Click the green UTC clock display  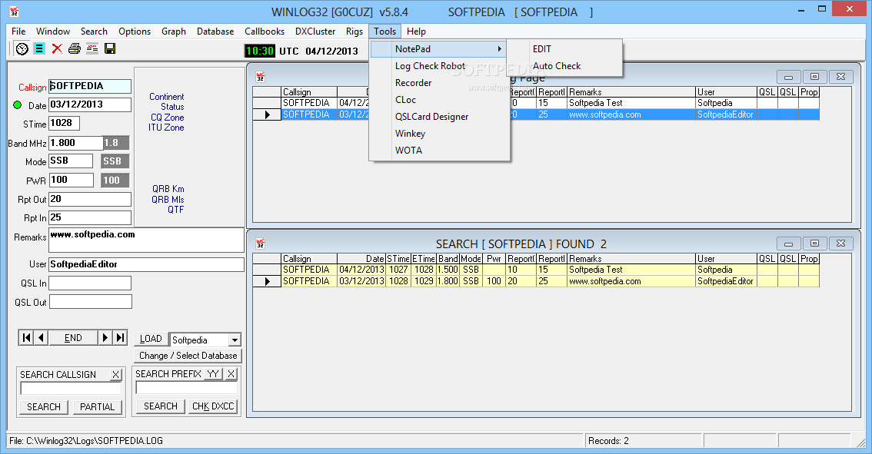coord(260,51)
